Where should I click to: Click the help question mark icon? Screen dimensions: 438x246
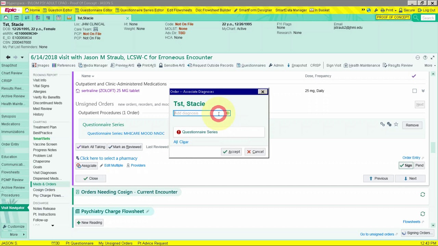click(425, 57)
